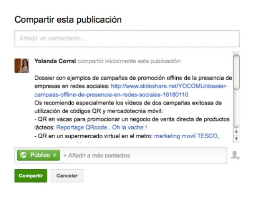Open the Reportage QRcode Oh la vache link
Viewport: 257px width, 197px height.
[x=102, y=127]
